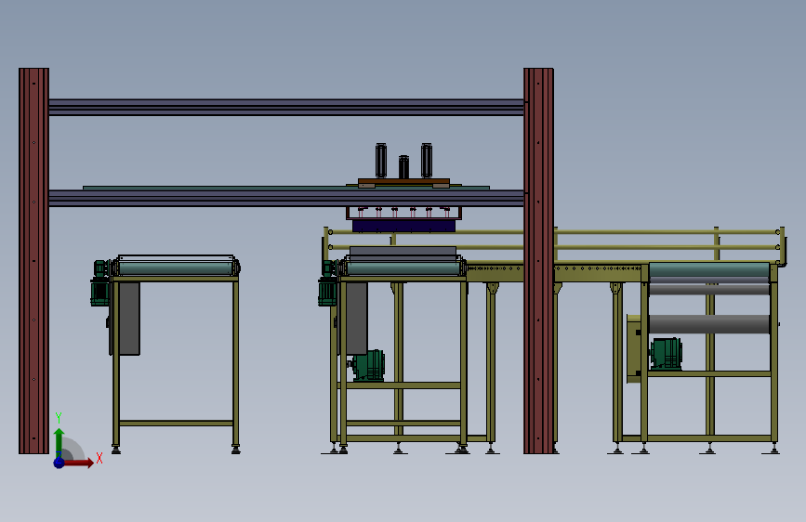Select the lower purple gantry crossbeam

[x=286, y=199]
